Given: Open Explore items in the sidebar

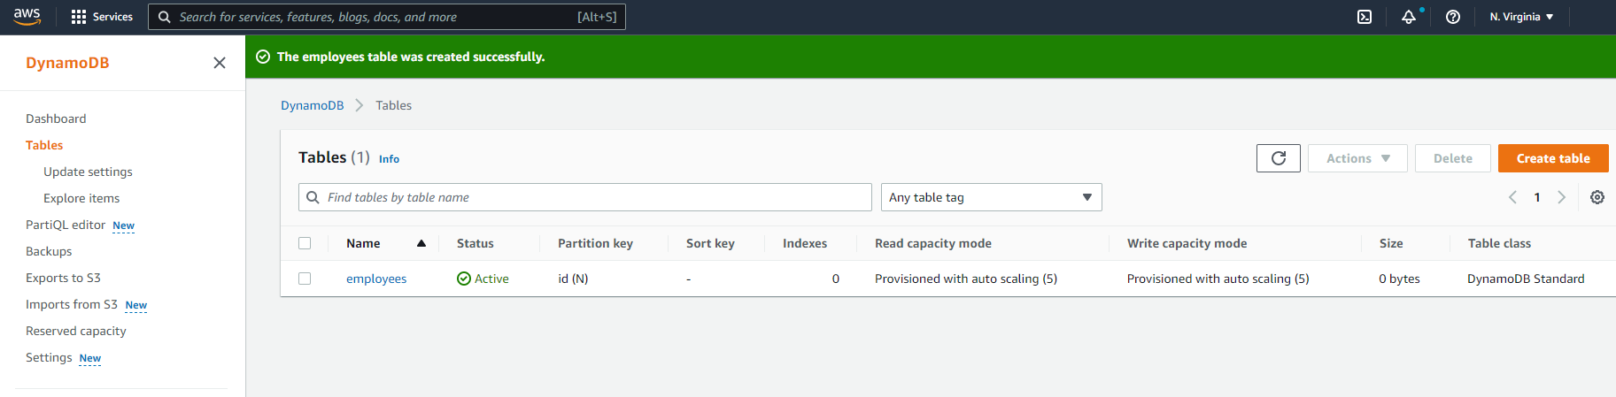Looking at the screenshot, I should point(81,198).
